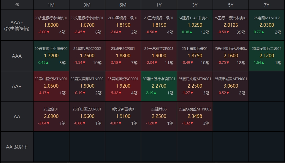Click the 1.9250 yield value
Viewport: 285px width, 163px height.
[195, 25]
